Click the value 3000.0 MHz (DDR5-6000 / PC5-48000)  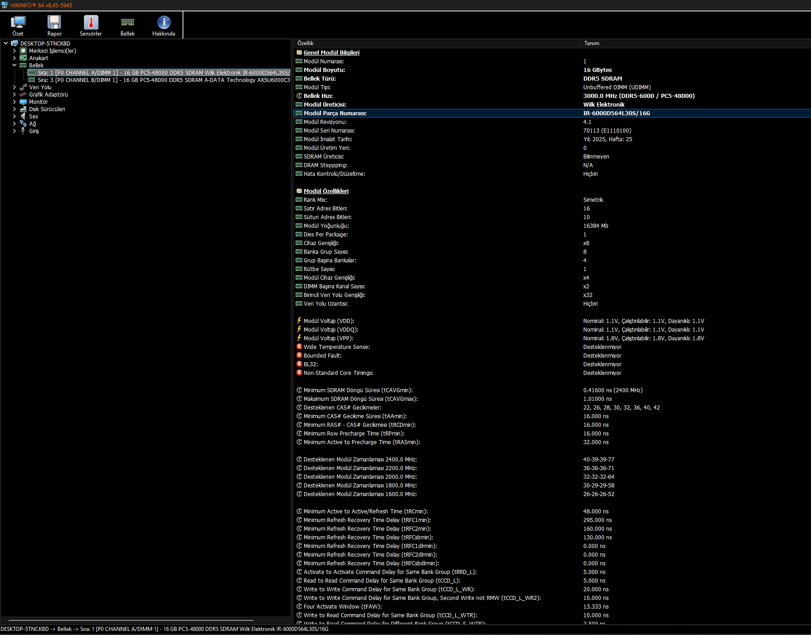click(x=639, y=96)
